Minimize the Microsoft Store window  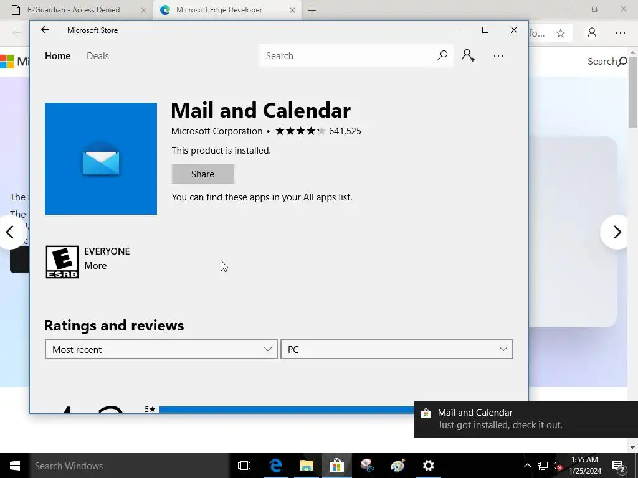[x=457, y=30]
